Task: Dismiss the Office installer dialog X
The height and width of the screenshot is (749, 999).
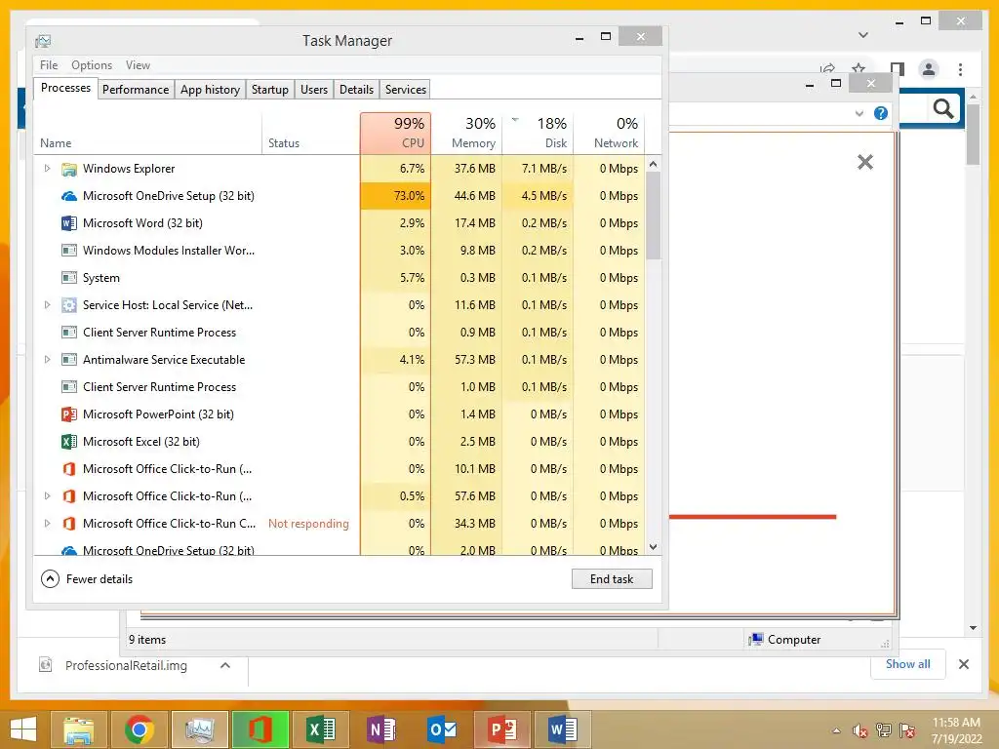Action: (865, 162)
